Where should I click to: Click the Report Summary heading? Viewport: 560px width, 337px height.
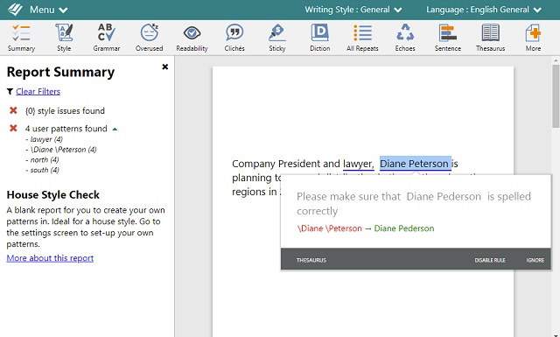(x=60, y=72)
